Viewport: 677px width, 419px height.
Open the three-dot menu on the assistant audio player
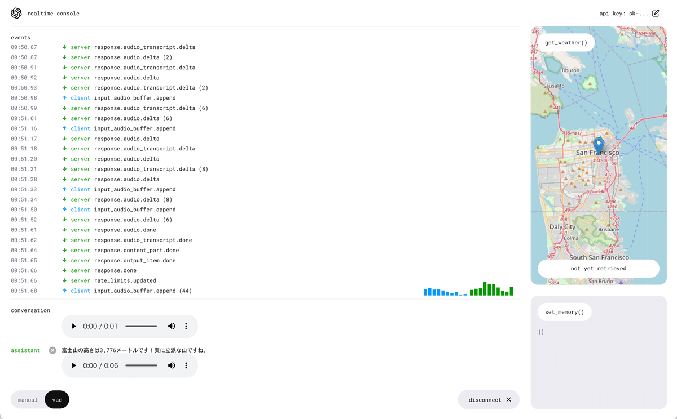pyautogui.click(x=186, y=365)
